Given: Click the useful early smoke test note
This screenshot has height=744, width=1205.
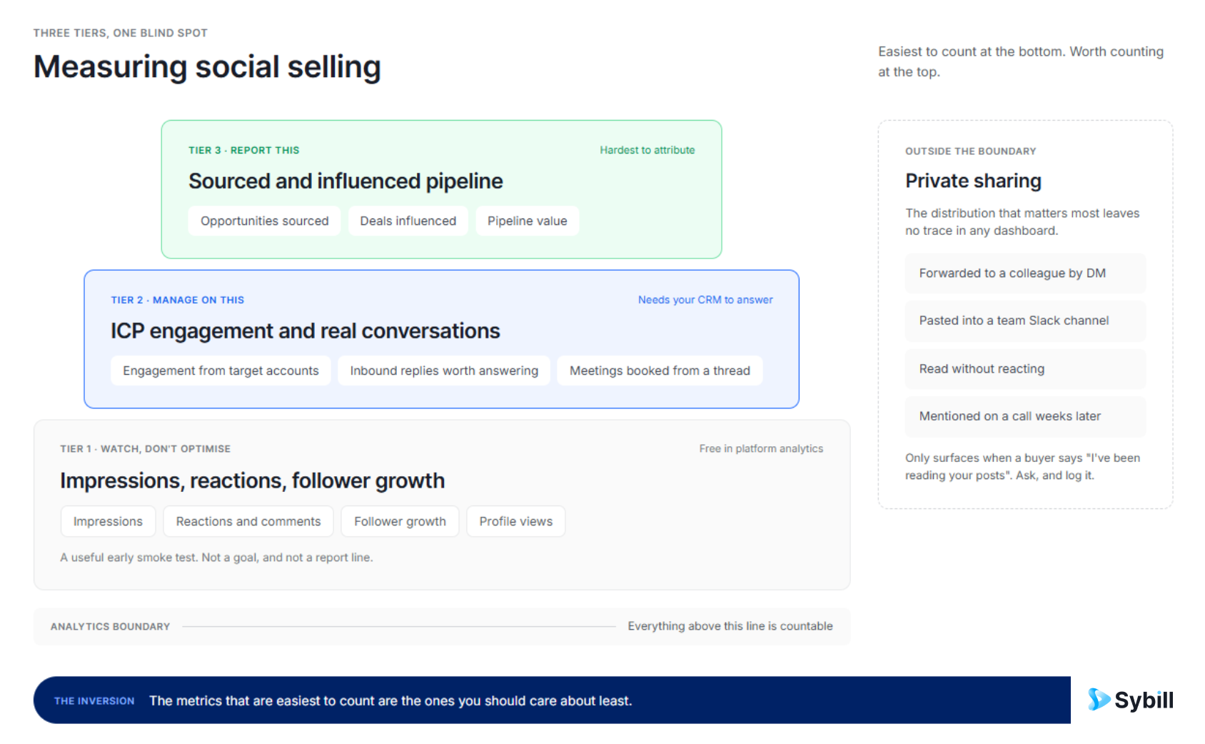Looking at the screenshot, I should [x=216, y=558].
